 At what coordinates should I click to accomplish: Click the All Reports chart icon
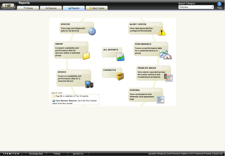point(120,57)
